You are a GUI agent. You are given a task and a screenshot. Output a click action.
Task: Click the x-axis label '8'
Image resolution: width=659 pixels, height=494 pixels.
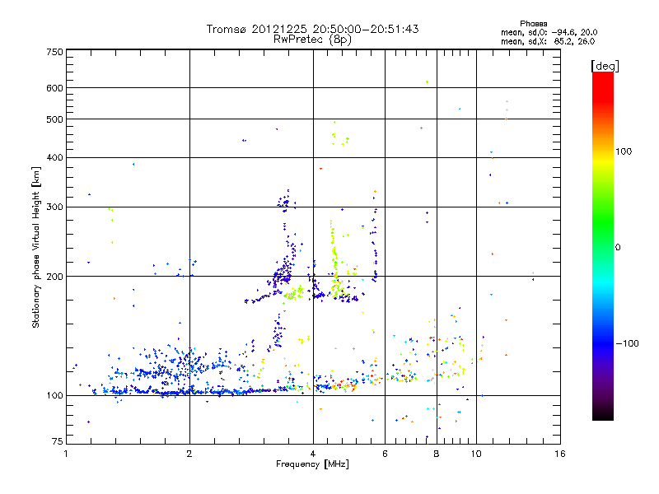click(x=437, y=454)
